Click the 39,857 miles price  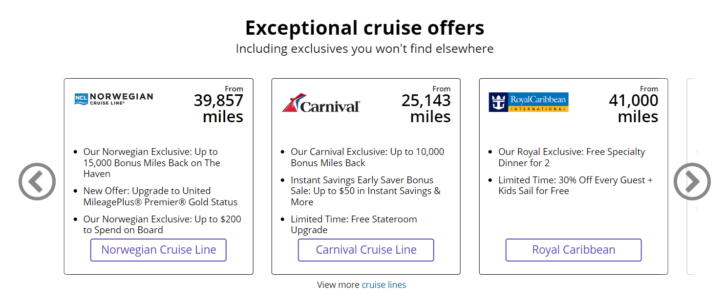point(218,108)
